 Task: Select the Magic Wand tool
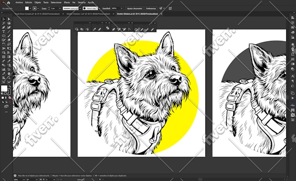pyautogui.click(x=3, y=23)
